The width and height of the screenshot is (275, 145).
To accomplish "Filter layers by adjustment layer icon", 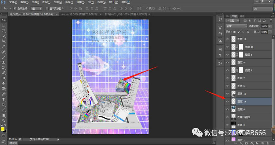I will pyautogui.click(x=250, y=21).
